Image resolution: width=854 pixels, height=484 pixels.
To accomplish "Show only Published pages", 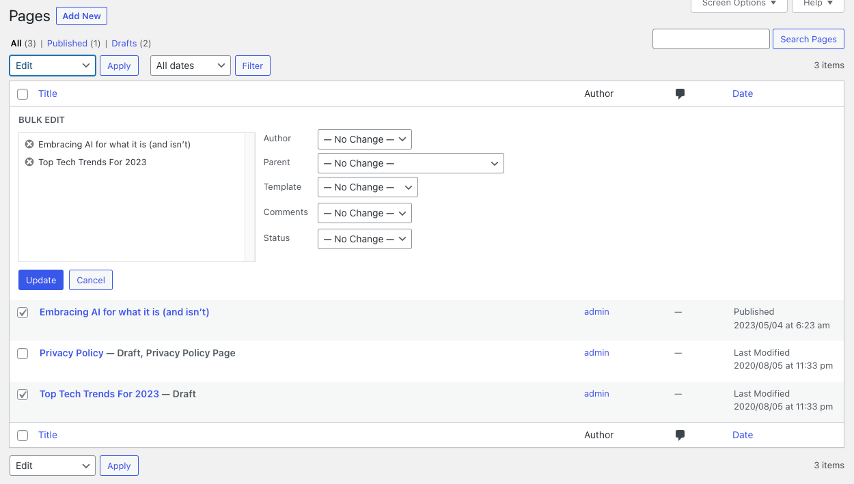I will (x=67, y=43).
